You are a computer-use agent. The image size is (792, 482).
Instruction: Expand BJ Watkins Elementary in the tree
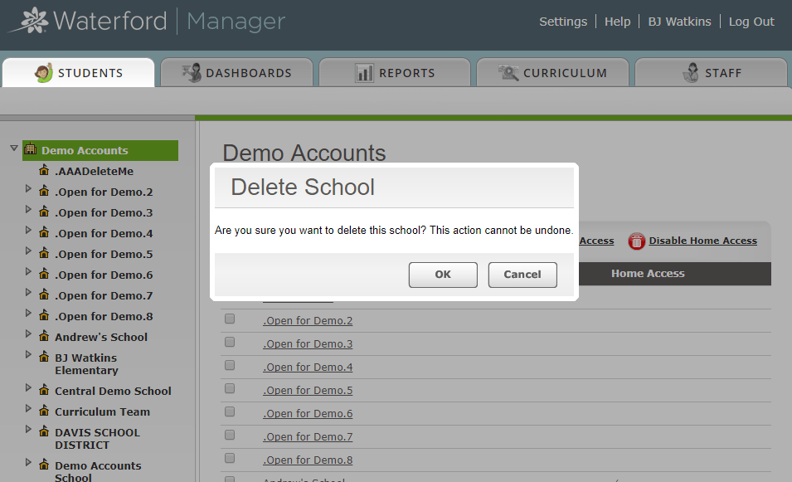click(28, 355)
